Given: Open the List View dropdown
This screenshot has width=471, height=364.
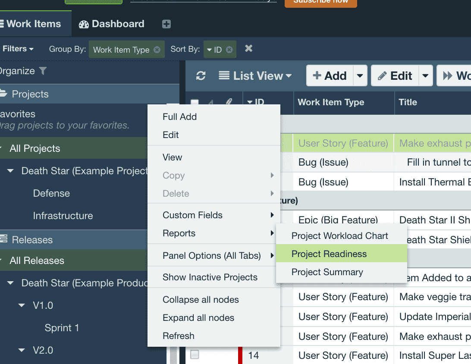Looking at the screenshot, I should coord(255,76).
